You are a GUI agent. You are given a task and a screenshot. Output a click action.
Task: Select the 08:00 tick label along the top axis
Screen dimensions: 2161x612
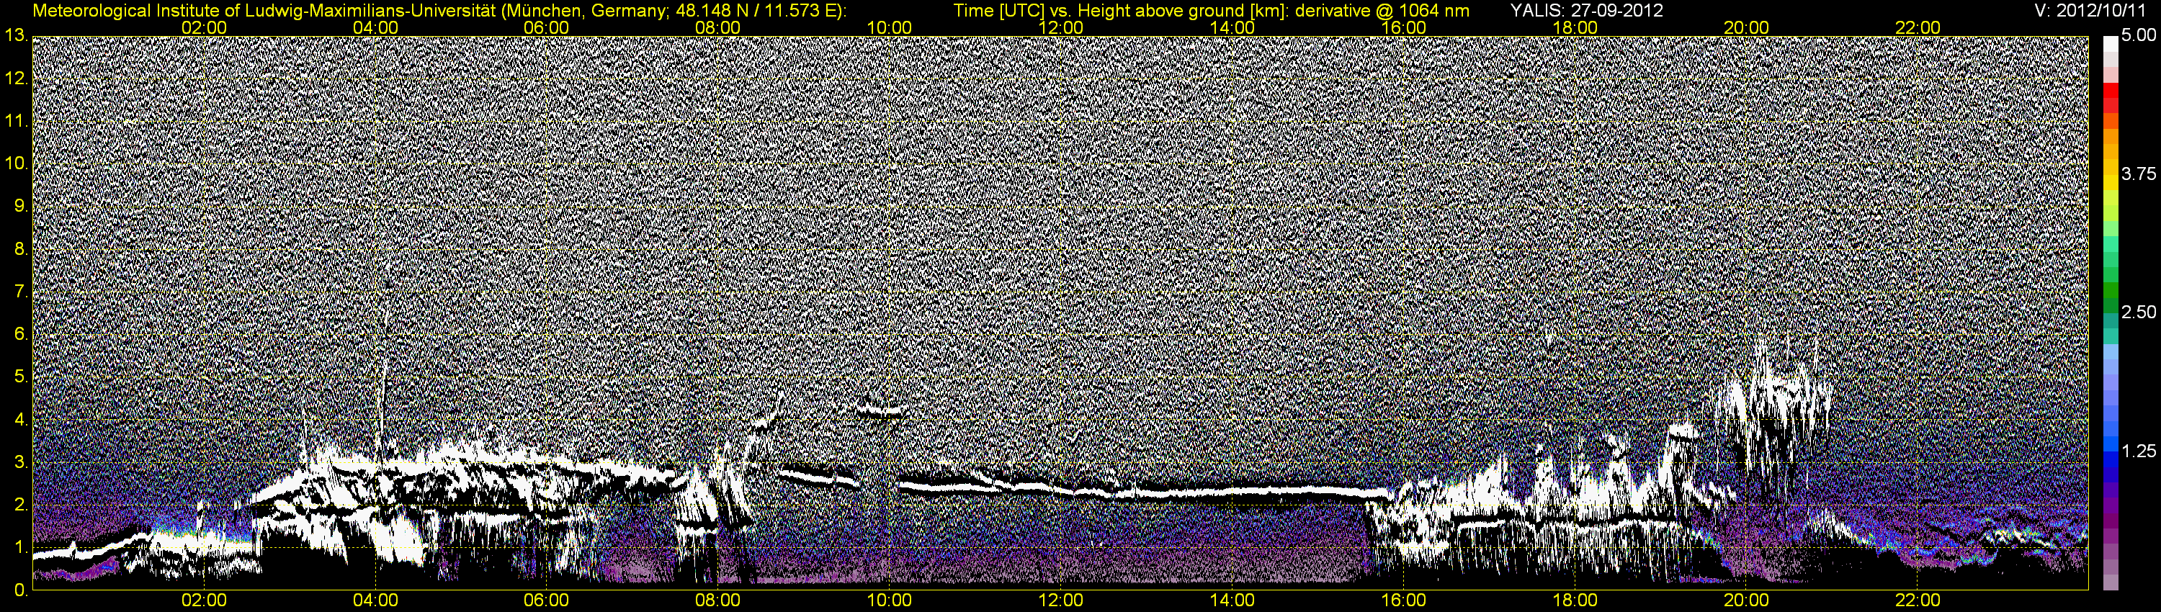point(718,27)
